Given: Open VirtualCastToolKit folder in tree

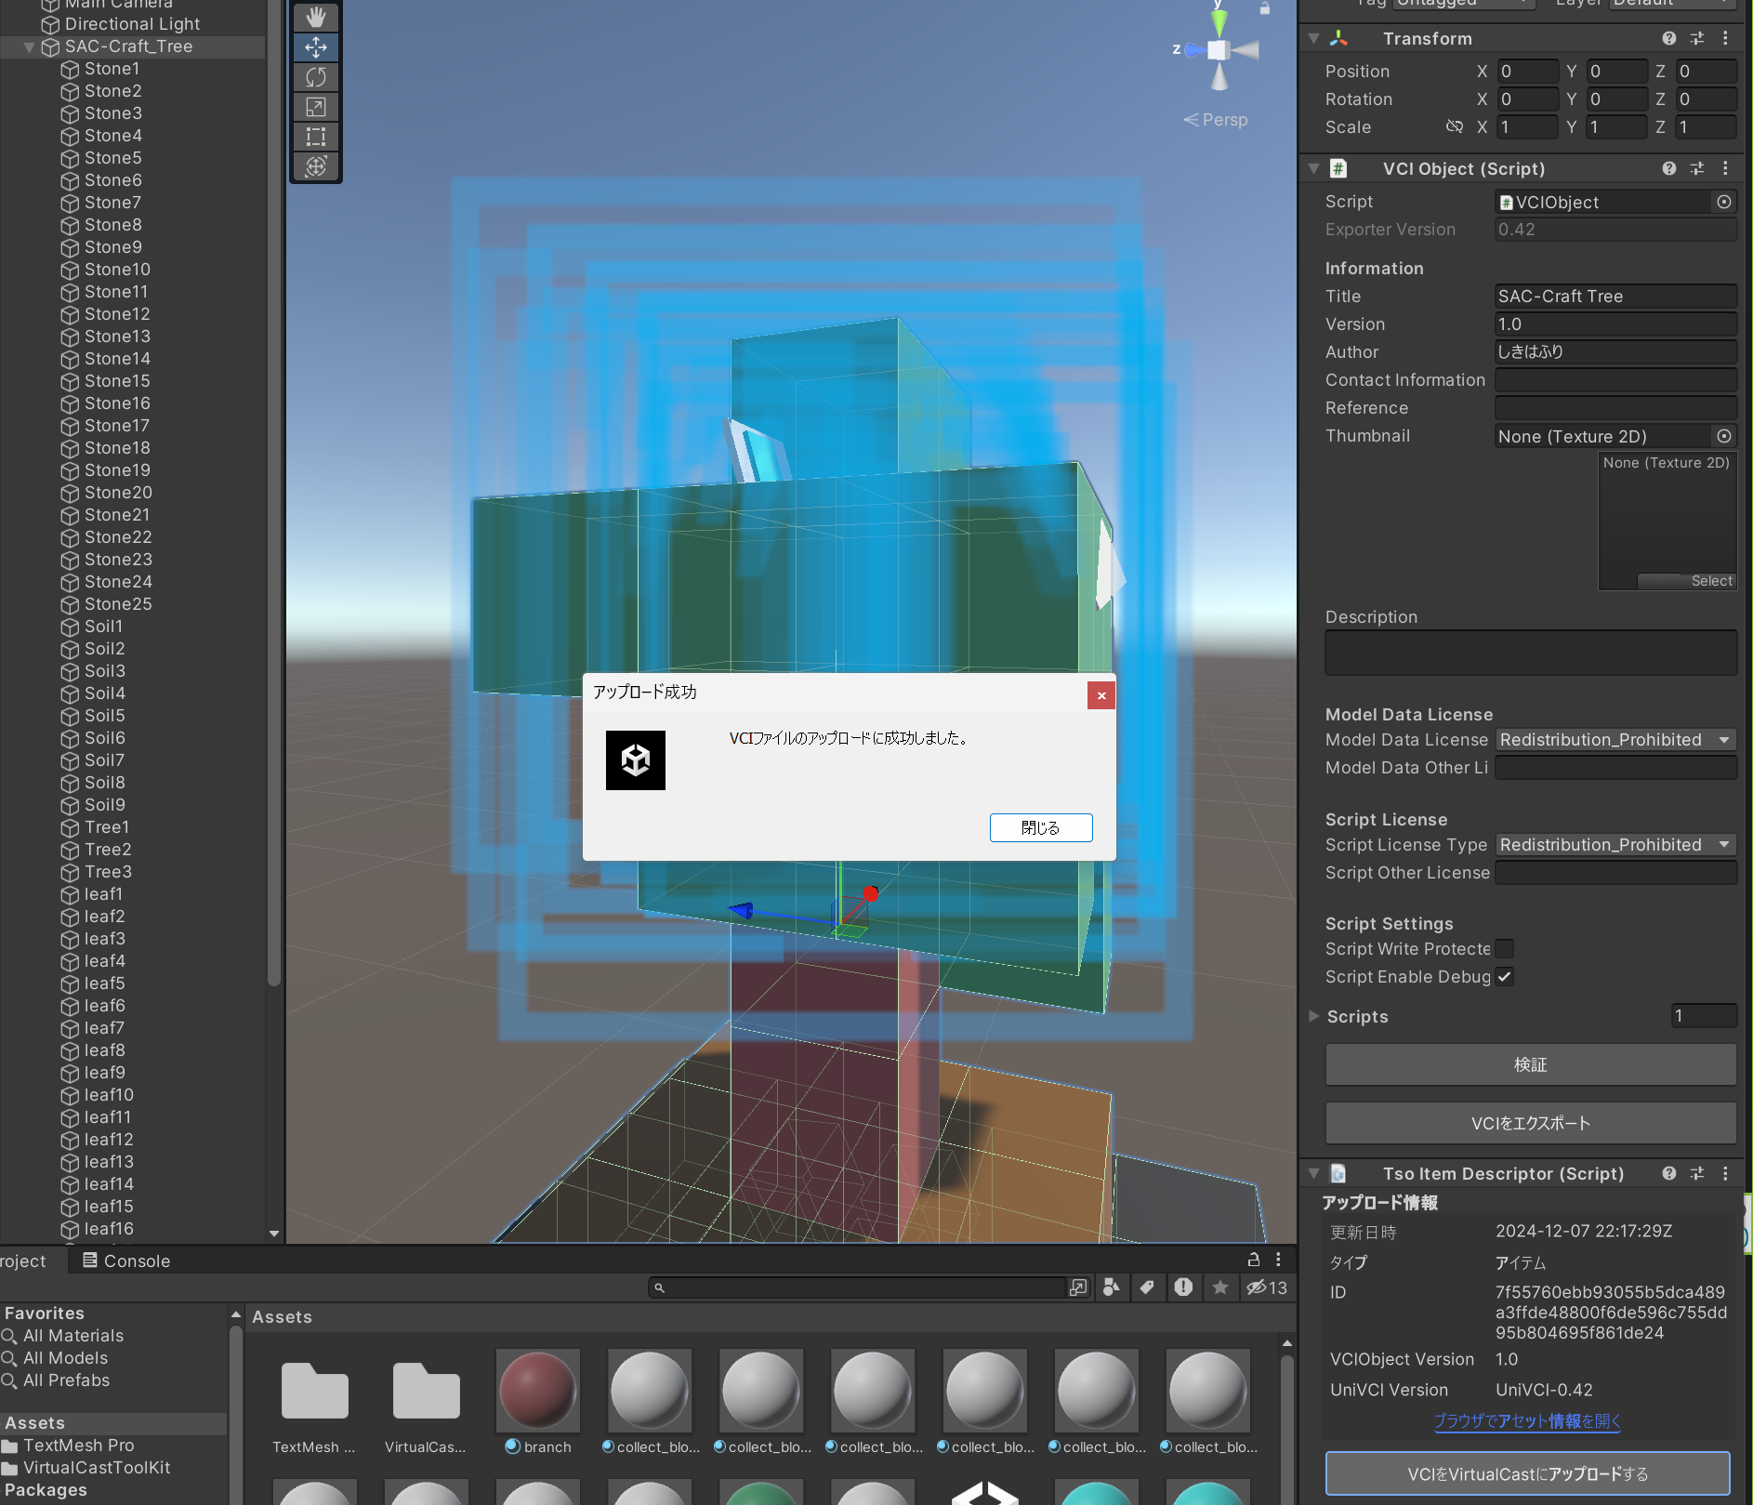Looking at the screenshot, I should coord(97,1468).
